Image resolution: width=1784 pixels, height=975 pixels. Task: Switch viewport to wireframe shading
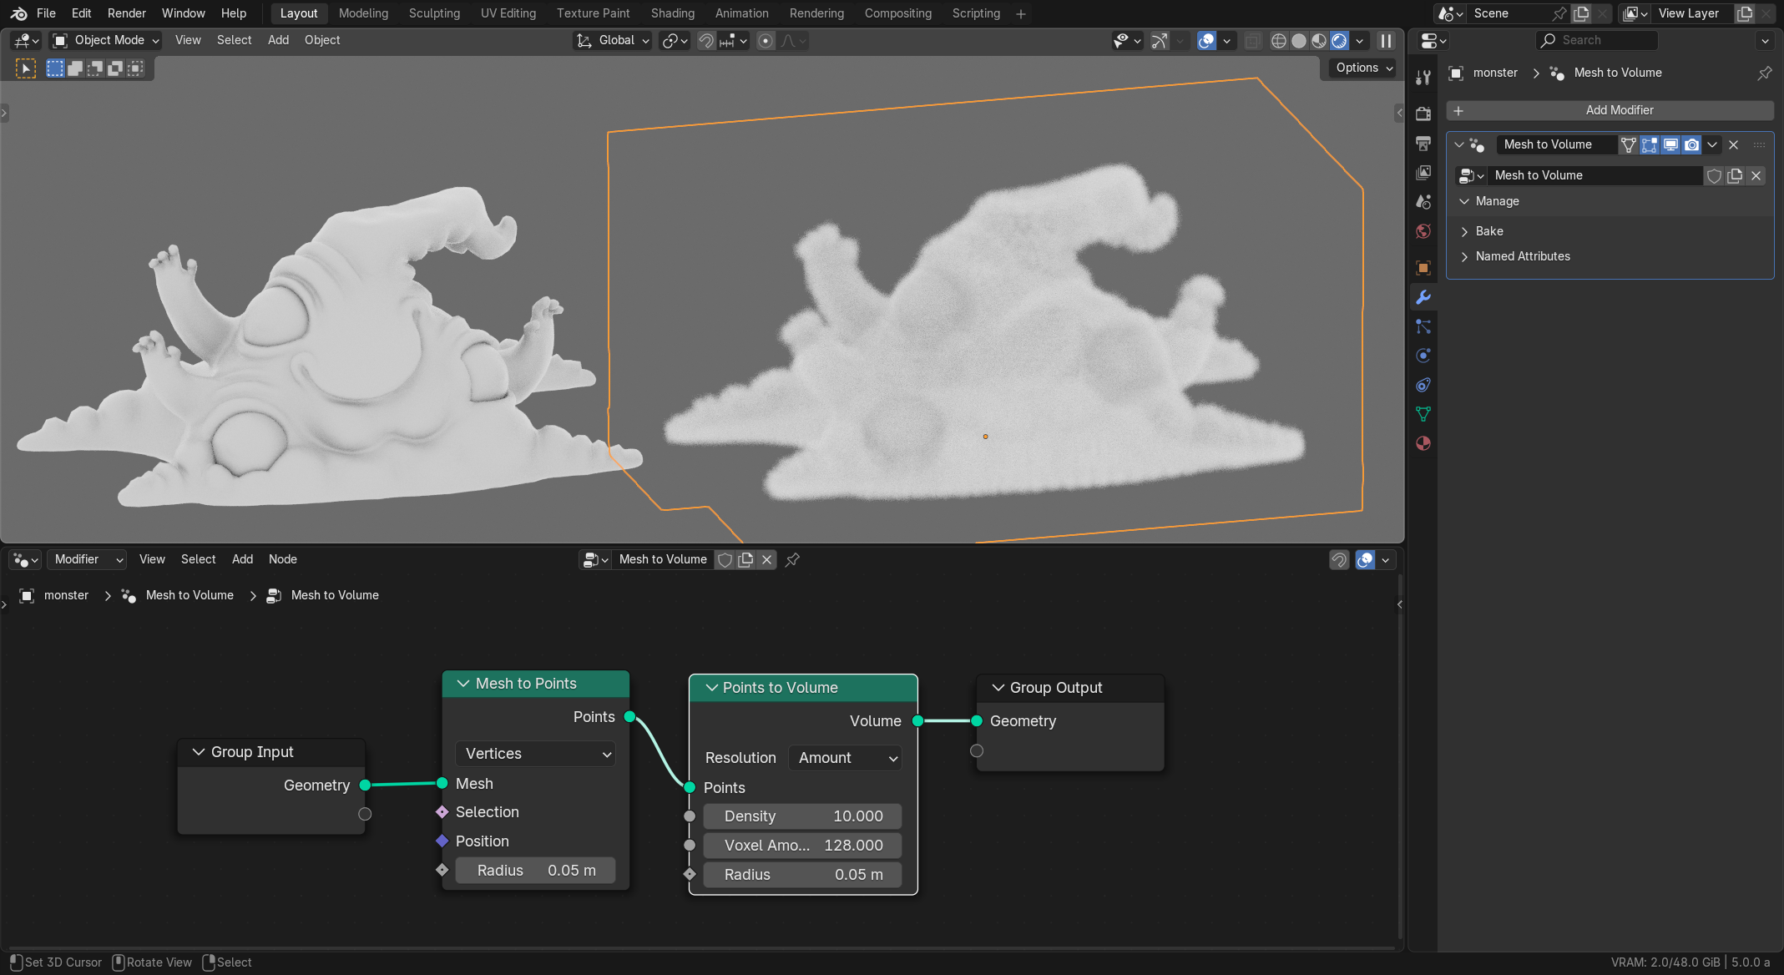click(1278, 41)
